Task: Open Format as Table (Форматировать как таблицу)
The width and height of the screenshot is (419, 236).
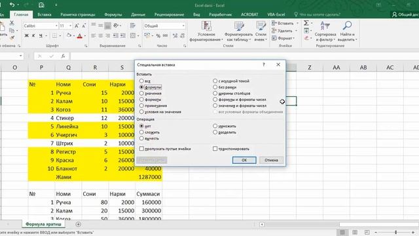Action: click(x=238, y=31)
